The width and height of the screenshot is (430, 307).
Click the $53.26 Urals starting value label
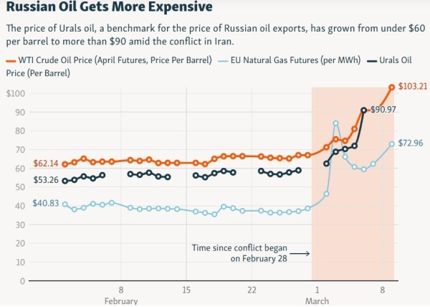pyautogui.click(x=46, y=181)
